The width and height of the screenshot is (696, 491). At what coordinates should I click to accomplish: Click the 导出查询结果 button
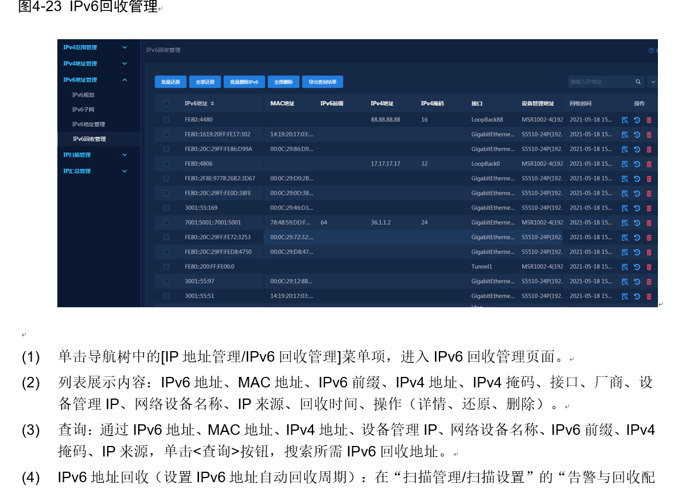coord(323,82)
